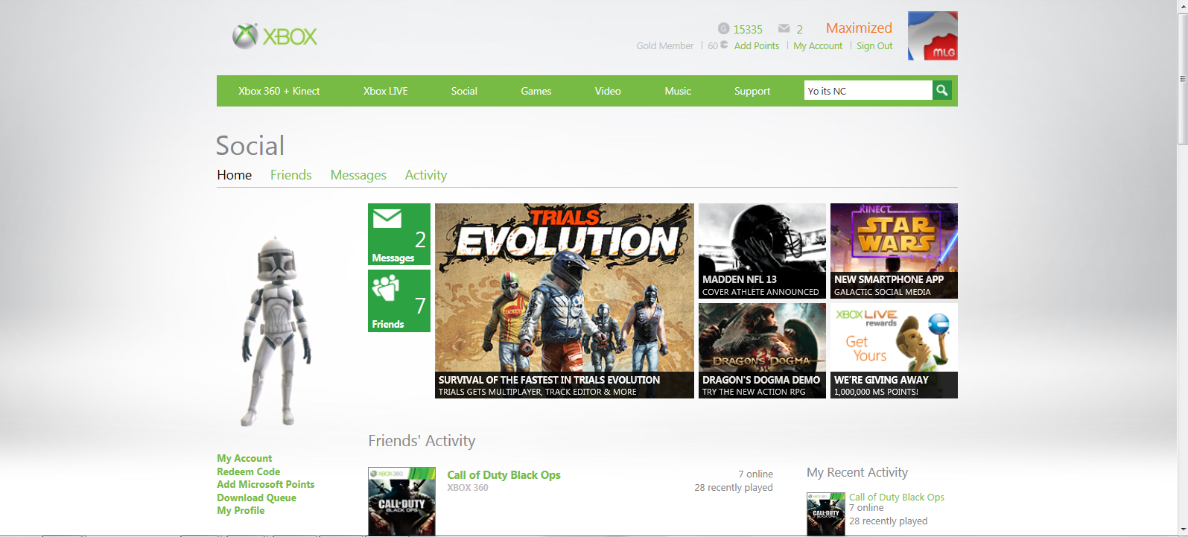The height and width of the screenshot is (537, 1188).
Task: Click the Xbox logo
Action: click(x=275, y=36)
